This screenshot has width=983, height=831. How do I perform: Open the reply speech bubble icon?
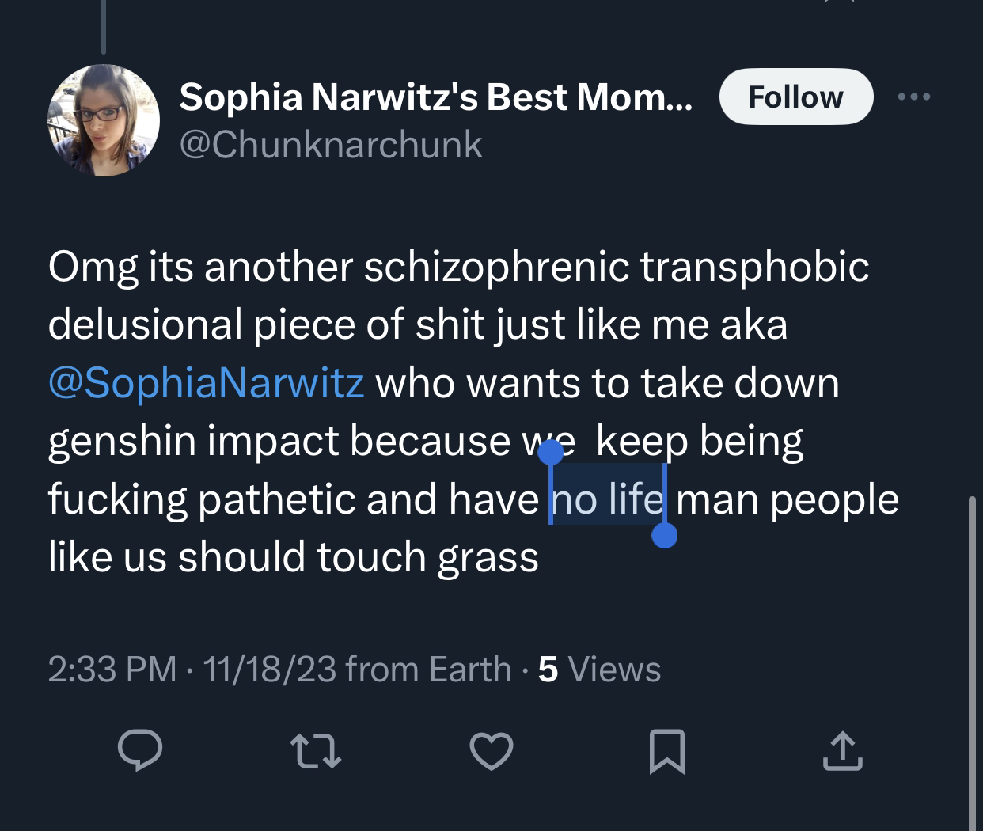[140, 750]
